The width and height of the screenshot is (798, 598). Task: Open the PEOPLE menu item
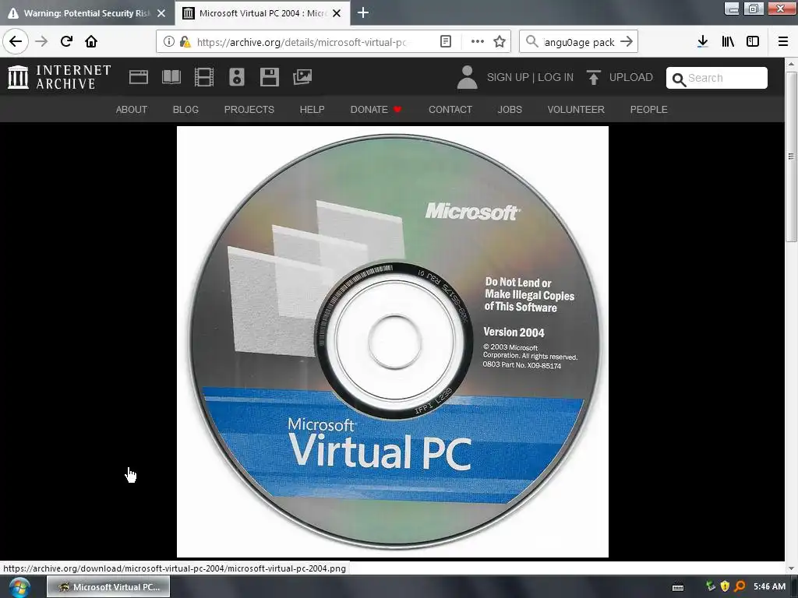[x=649, y=109]
